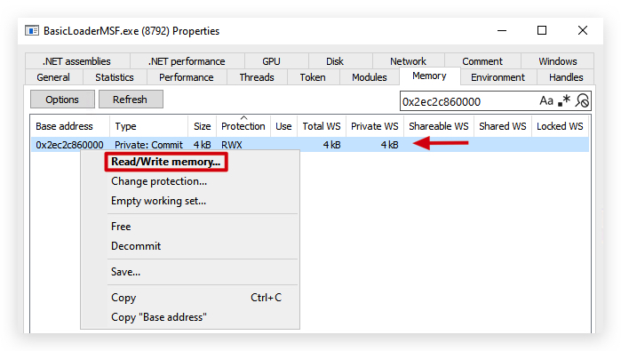
Task: Open the Options button
Action: tap(62, 100)
